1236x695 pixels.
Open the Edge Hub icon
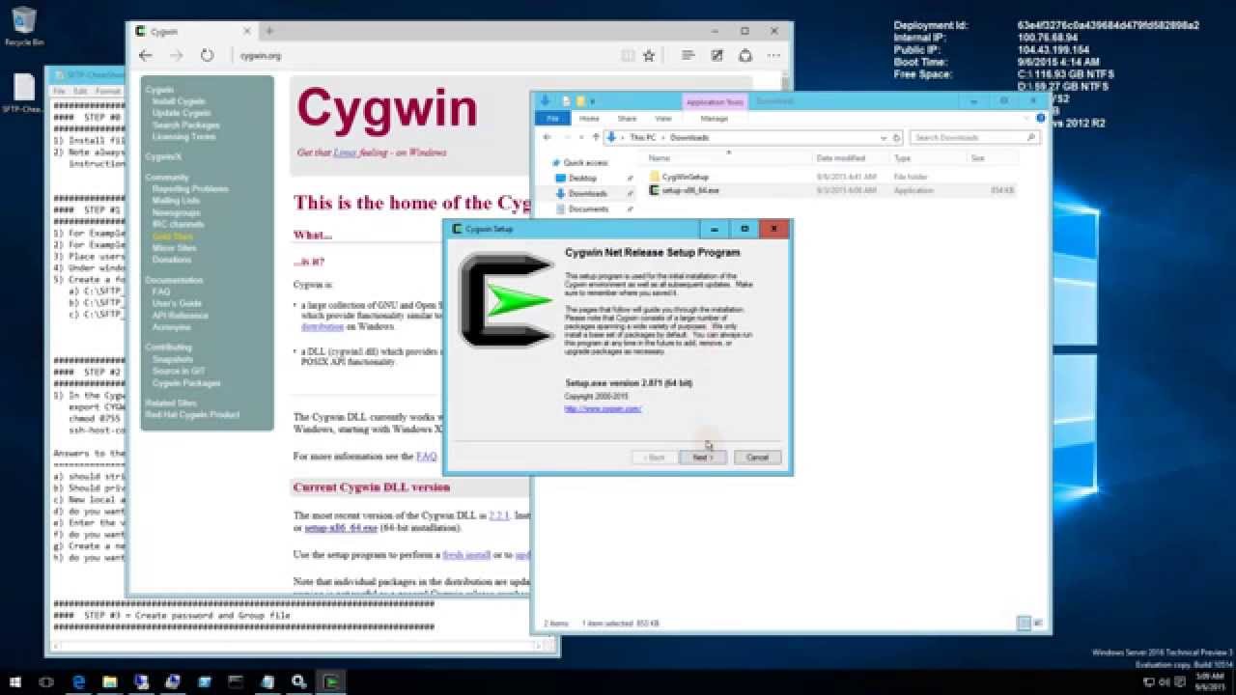coord(688,56)
